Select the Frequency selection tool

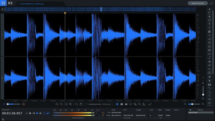click(x=126, y=105)
